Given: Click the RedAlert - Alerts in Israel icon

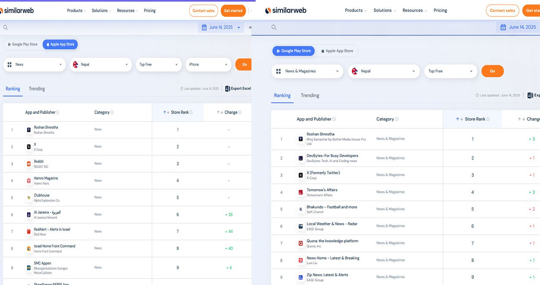Looking at the screenshot, I should point(29,232).
